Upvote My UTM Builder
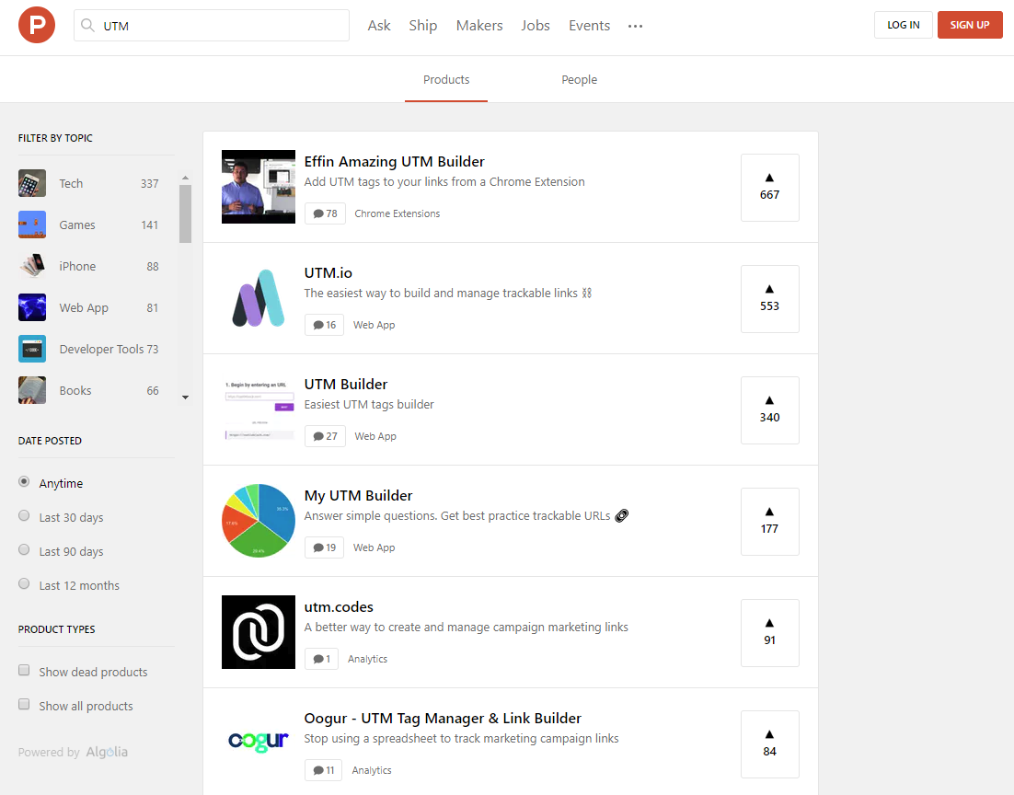 coord(769,522)
